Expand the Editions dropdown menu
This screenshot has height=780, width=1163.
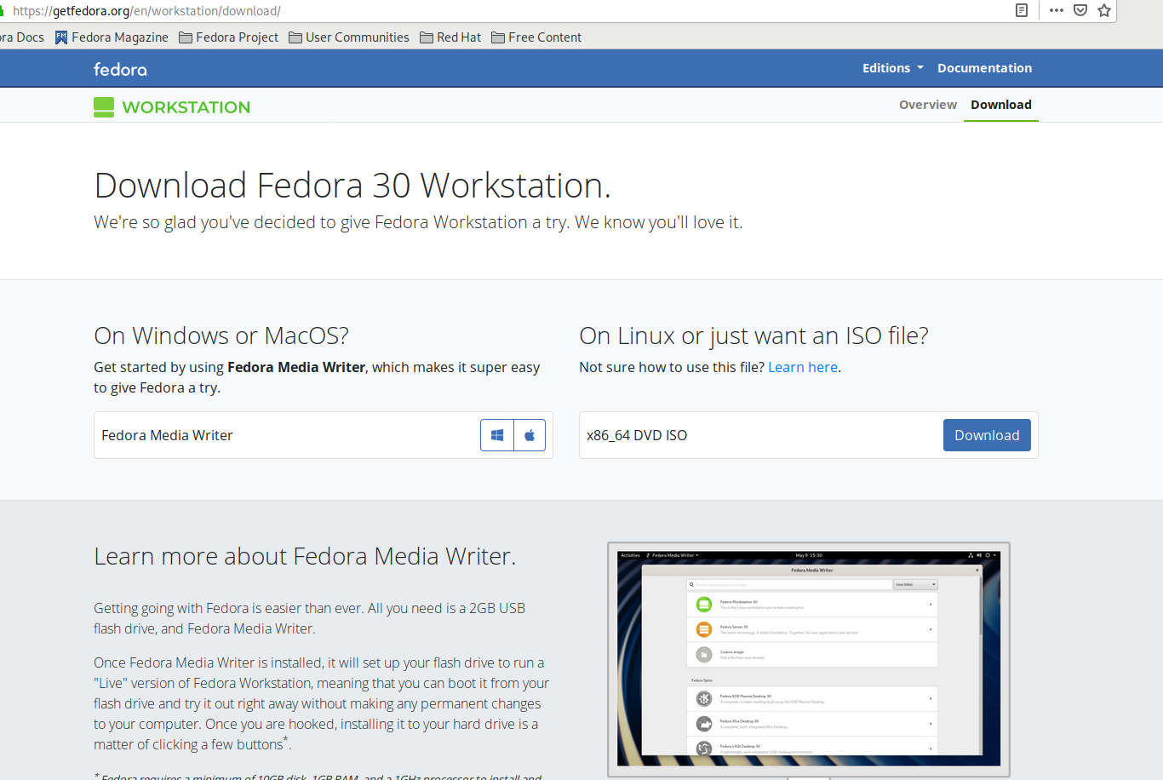pos(892,68)
